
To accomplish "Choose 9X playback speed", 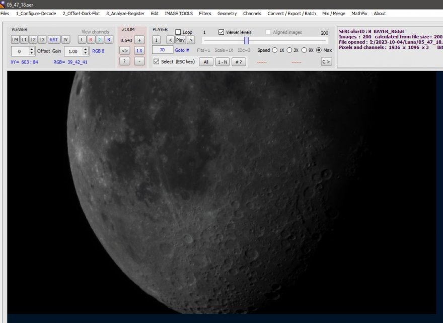I will click(x=304, y=50).
